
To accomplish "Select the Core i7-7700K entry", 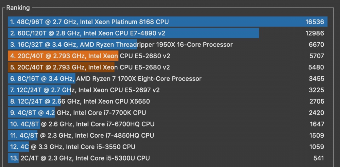I will (168, 112).
